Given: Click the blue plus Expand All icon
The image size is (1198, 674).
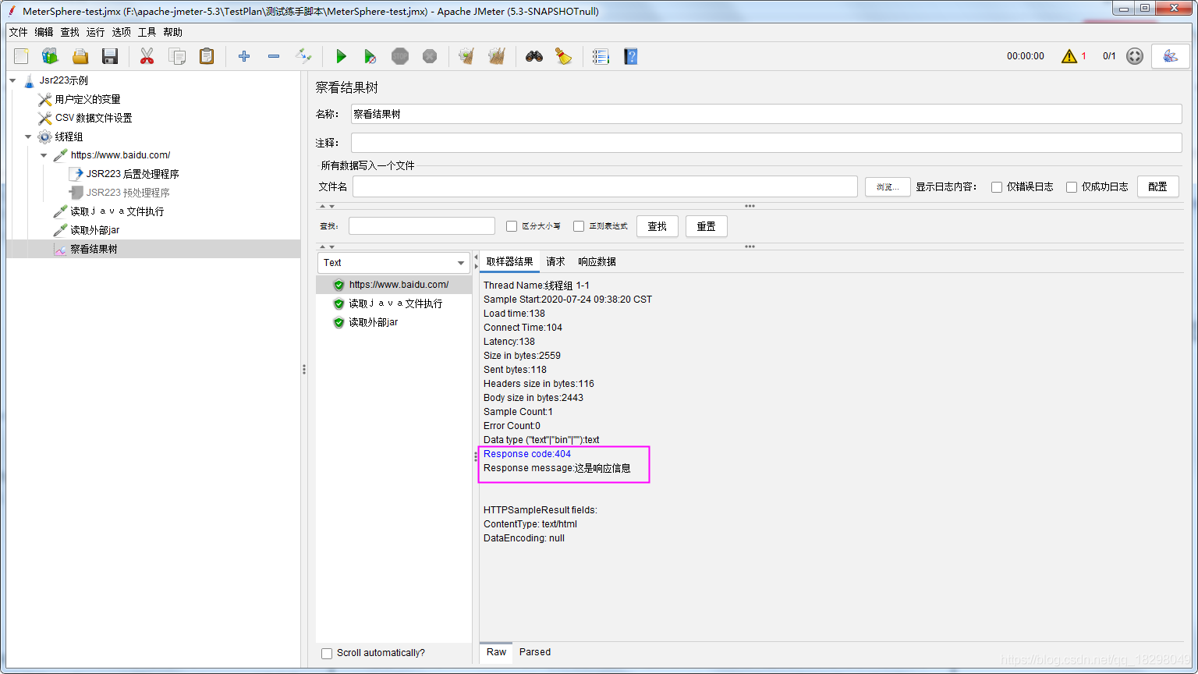Looking at the screenshot, I should tap(244, 56).
